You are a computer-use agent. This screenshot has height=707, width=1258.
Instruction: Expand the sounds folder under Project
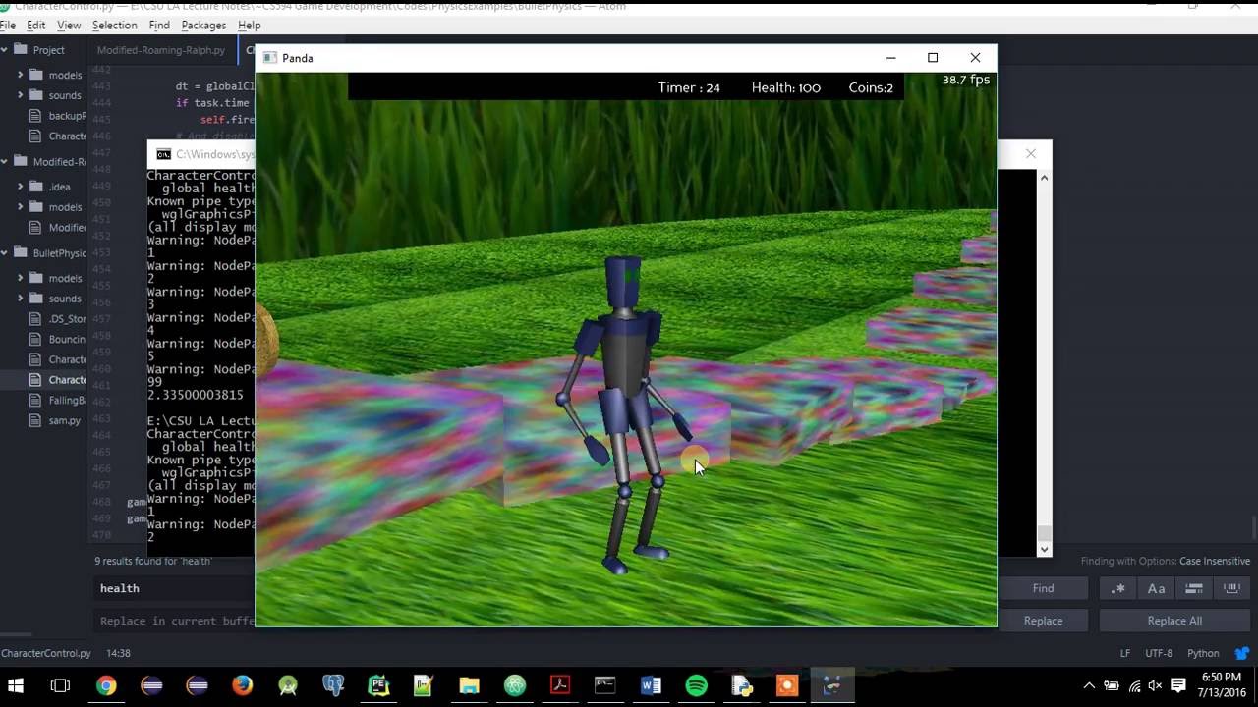coord(21,95)
